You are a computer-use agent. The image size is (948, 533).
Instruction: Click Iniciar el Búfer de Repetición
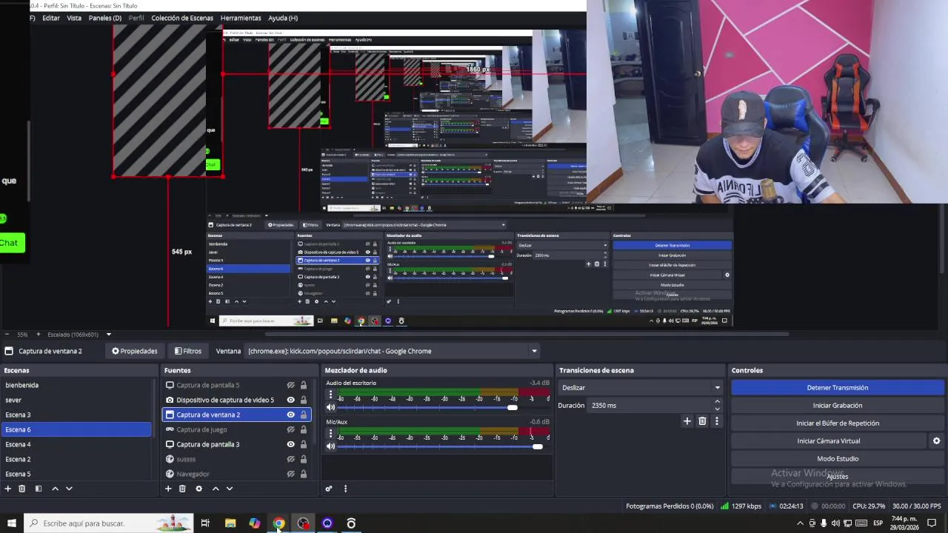838,423
